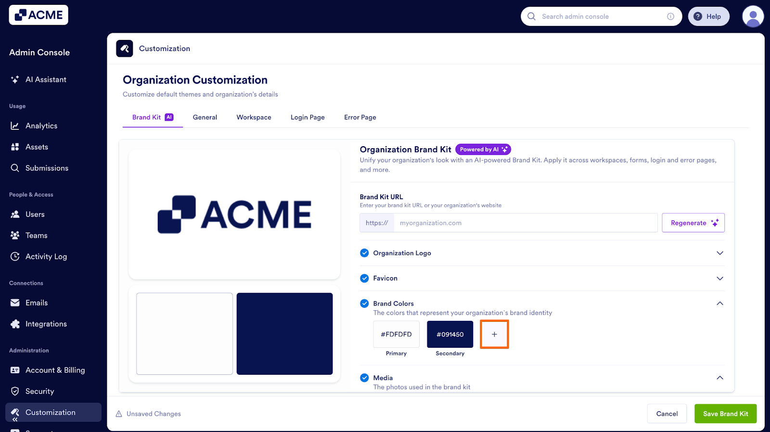
Task: Click the Integrations puzzle icon
Action: (15, 324)
